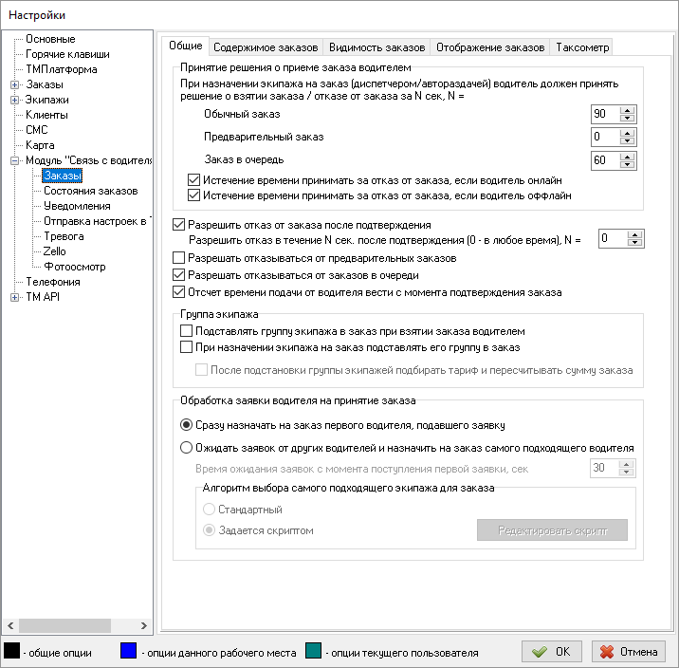
Task: Select Фотоосмотр in the settings tree
Action: click(73, 267)
